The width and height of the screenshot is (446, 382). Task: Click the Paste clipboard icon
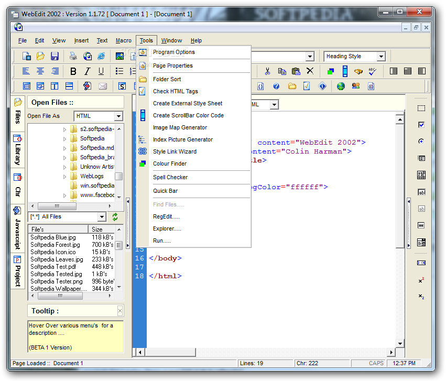(x=296, y=71)
